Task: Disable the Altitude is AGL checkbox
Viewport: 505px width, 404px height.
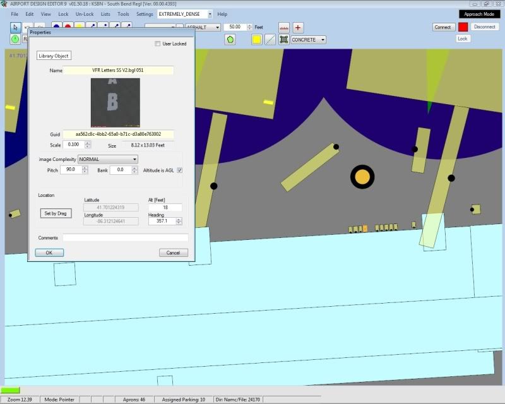Action: (x=180, y=170)
